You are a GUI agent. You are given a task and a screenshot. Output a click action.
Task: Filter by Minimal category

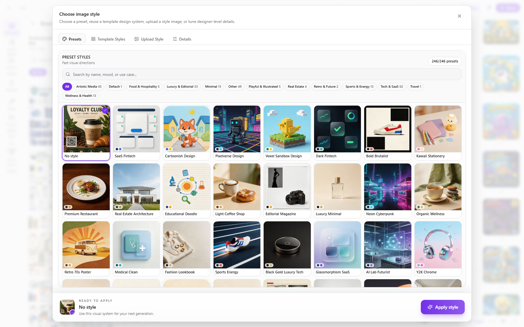point(213,87)
